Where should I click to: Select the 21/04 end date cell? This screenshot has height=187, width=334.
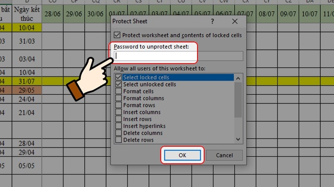(x=27, y=112)
